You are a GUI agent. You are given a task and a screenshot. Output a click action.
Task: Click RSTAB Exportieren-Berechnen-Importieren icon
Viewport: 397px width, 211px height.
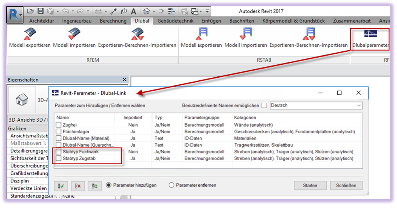point(309,34)
